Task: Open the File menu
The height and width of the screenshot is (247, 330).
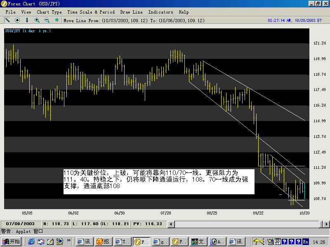Action: point(11,12)
